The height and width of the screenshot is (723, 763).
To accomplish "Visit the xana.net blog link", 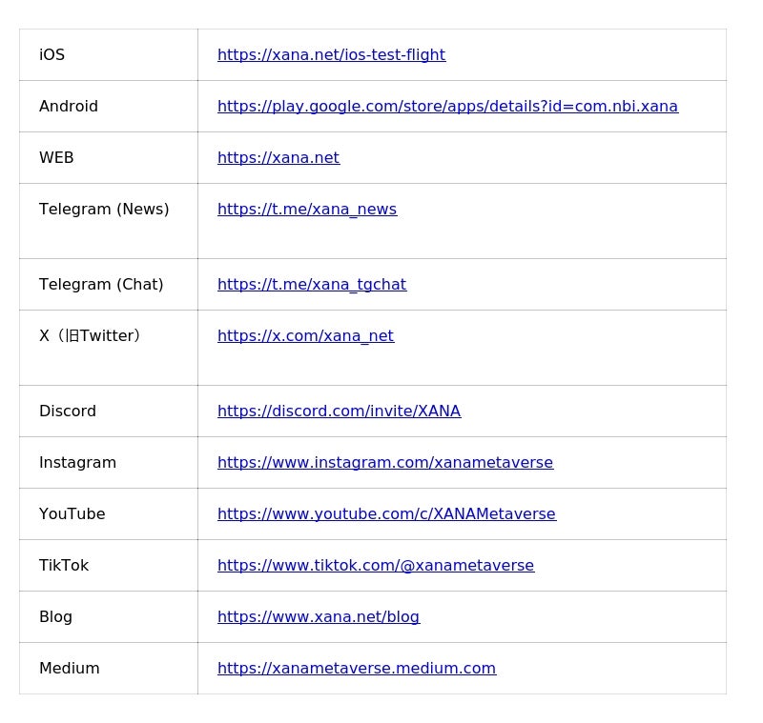I will coord(319,617).
